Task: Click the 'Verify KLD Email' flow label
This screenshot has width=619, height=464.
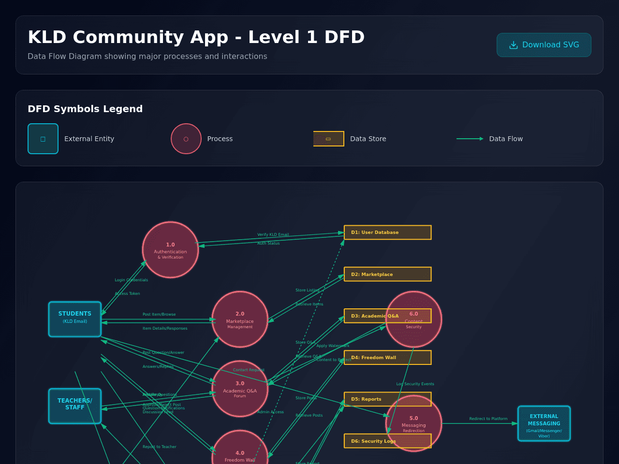Action: click(x=273, y=234)
